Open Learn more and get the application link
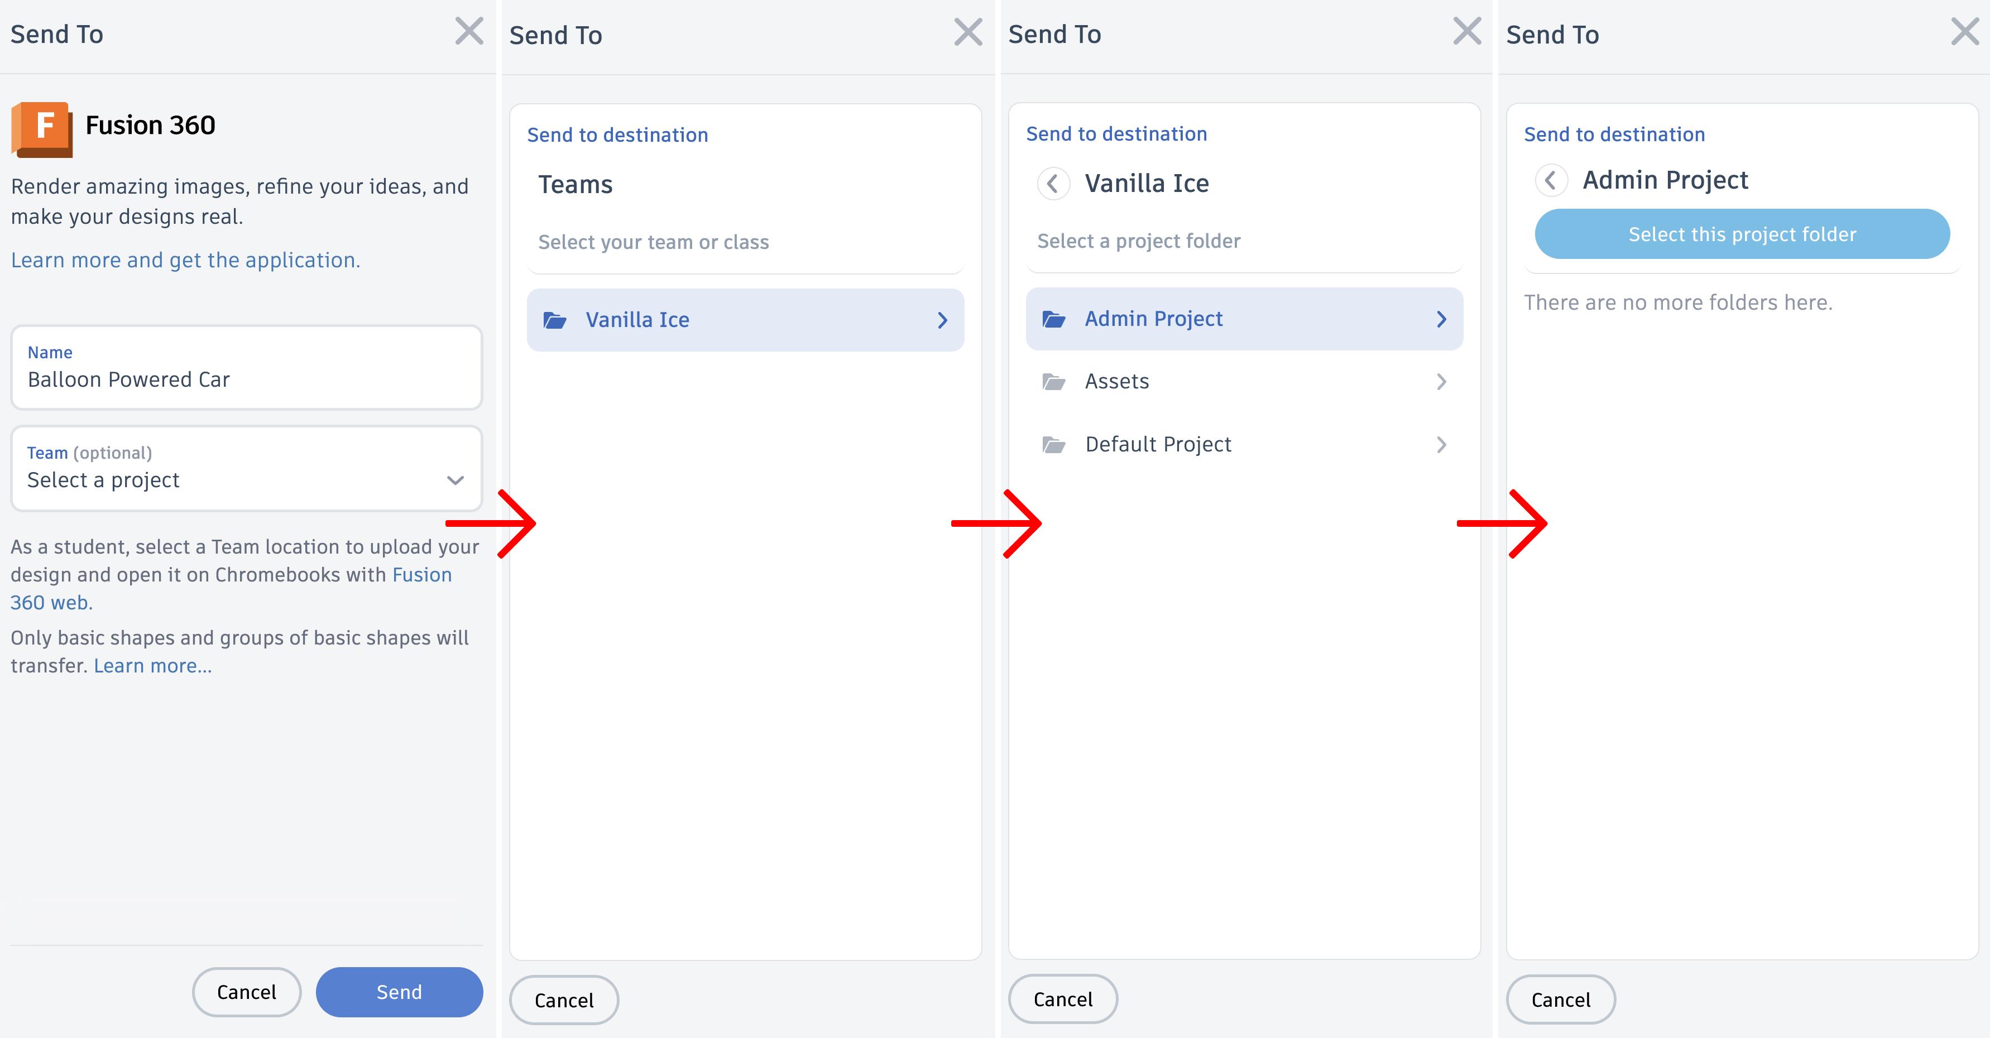The width and height of the screenshot is (1990, 1038). click(x=185, y=260)
